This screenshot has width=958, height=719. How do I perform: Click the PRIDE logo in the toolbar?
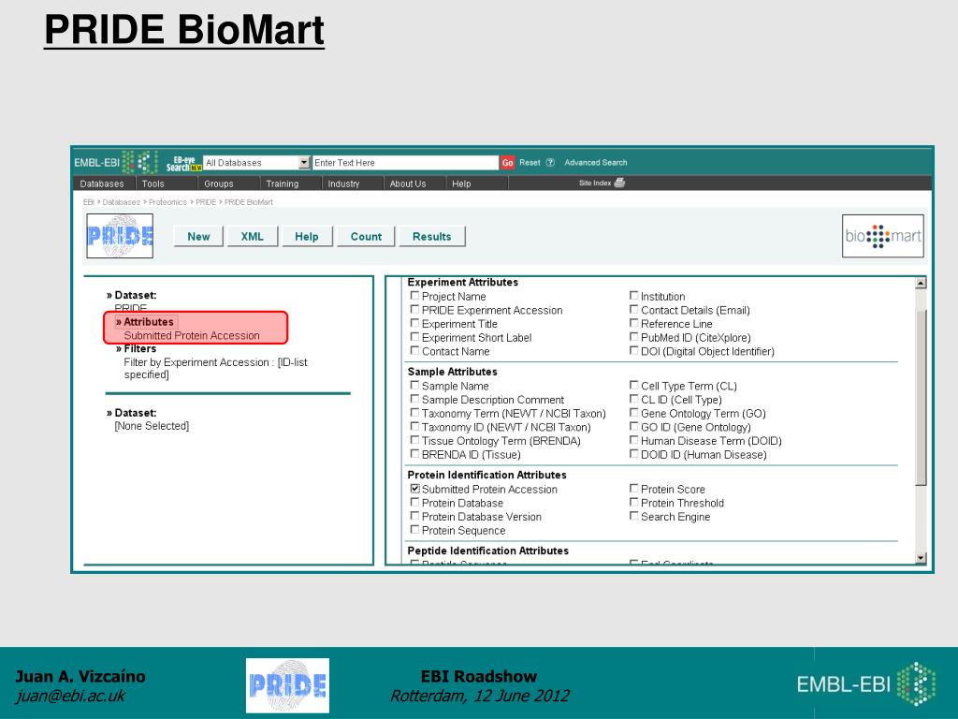(120, 236)
